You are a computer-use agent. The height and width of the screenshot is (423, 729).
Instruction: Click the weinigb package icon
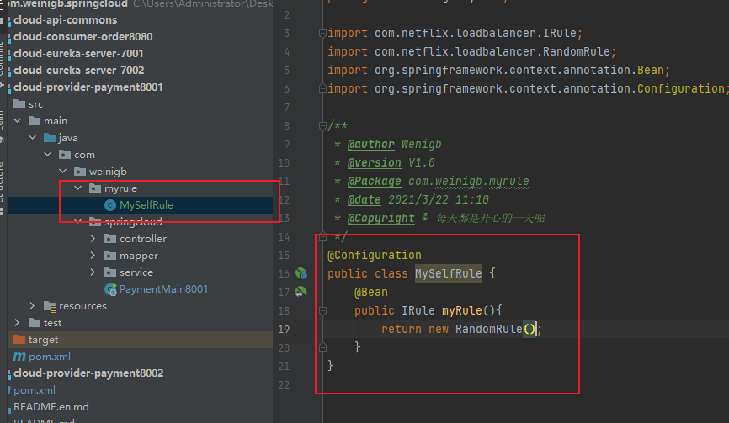(80, 172)
